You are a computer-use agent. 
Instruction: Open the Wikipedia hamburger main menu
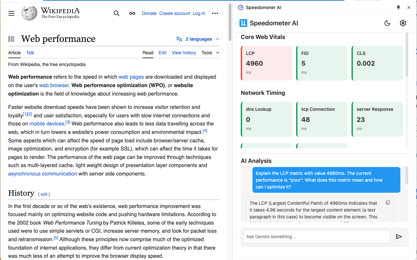pyautogui.click(x=11, y=13)
